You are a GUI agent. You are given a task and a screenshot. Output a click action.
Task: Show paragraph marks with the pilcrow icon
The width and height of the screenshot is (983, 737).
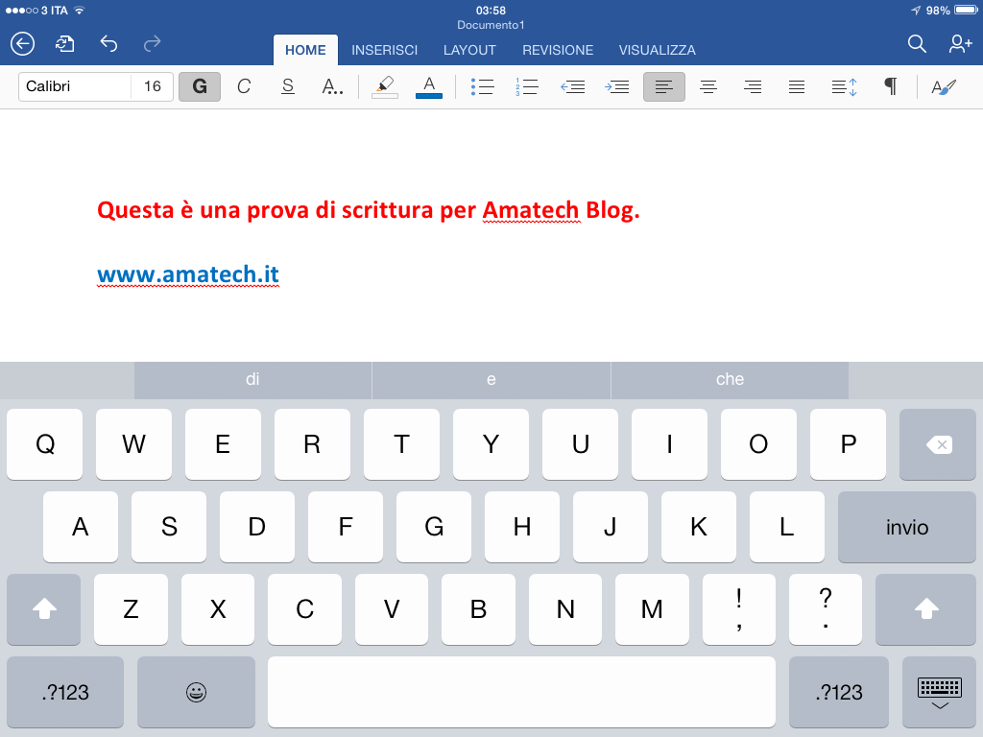[889, 86]
